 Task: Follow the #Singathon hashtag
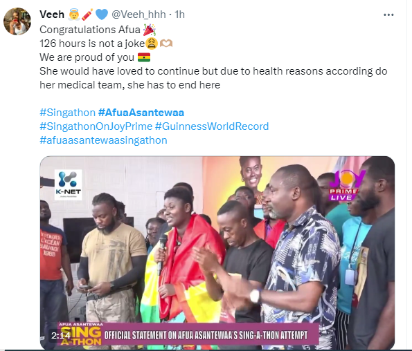point(68,113)
